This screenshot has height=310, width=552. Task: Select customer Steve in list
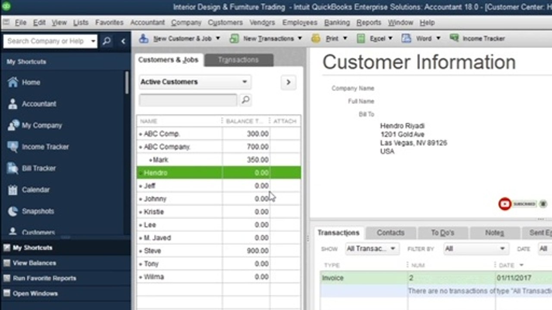point(219,251)
